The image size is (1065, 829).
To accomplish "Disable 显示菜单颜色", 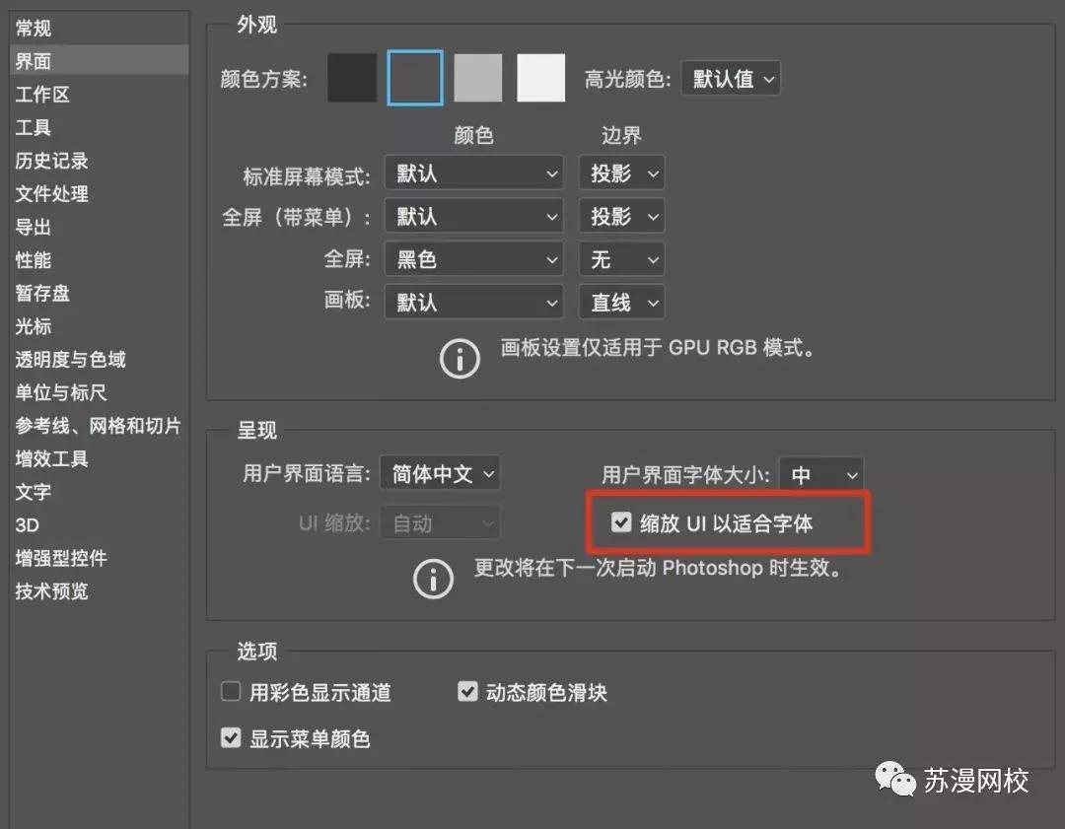I will [230, 737].
